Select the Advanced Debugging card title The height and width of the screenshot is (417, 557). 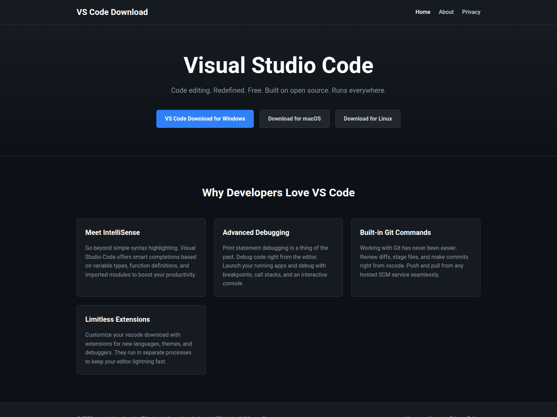(x=256, y=232)
